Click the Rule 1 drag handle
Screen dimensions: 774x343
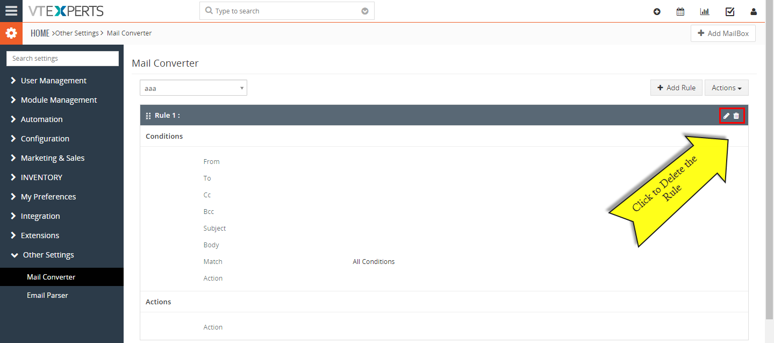pyautogui.click(x=148, y=116)
